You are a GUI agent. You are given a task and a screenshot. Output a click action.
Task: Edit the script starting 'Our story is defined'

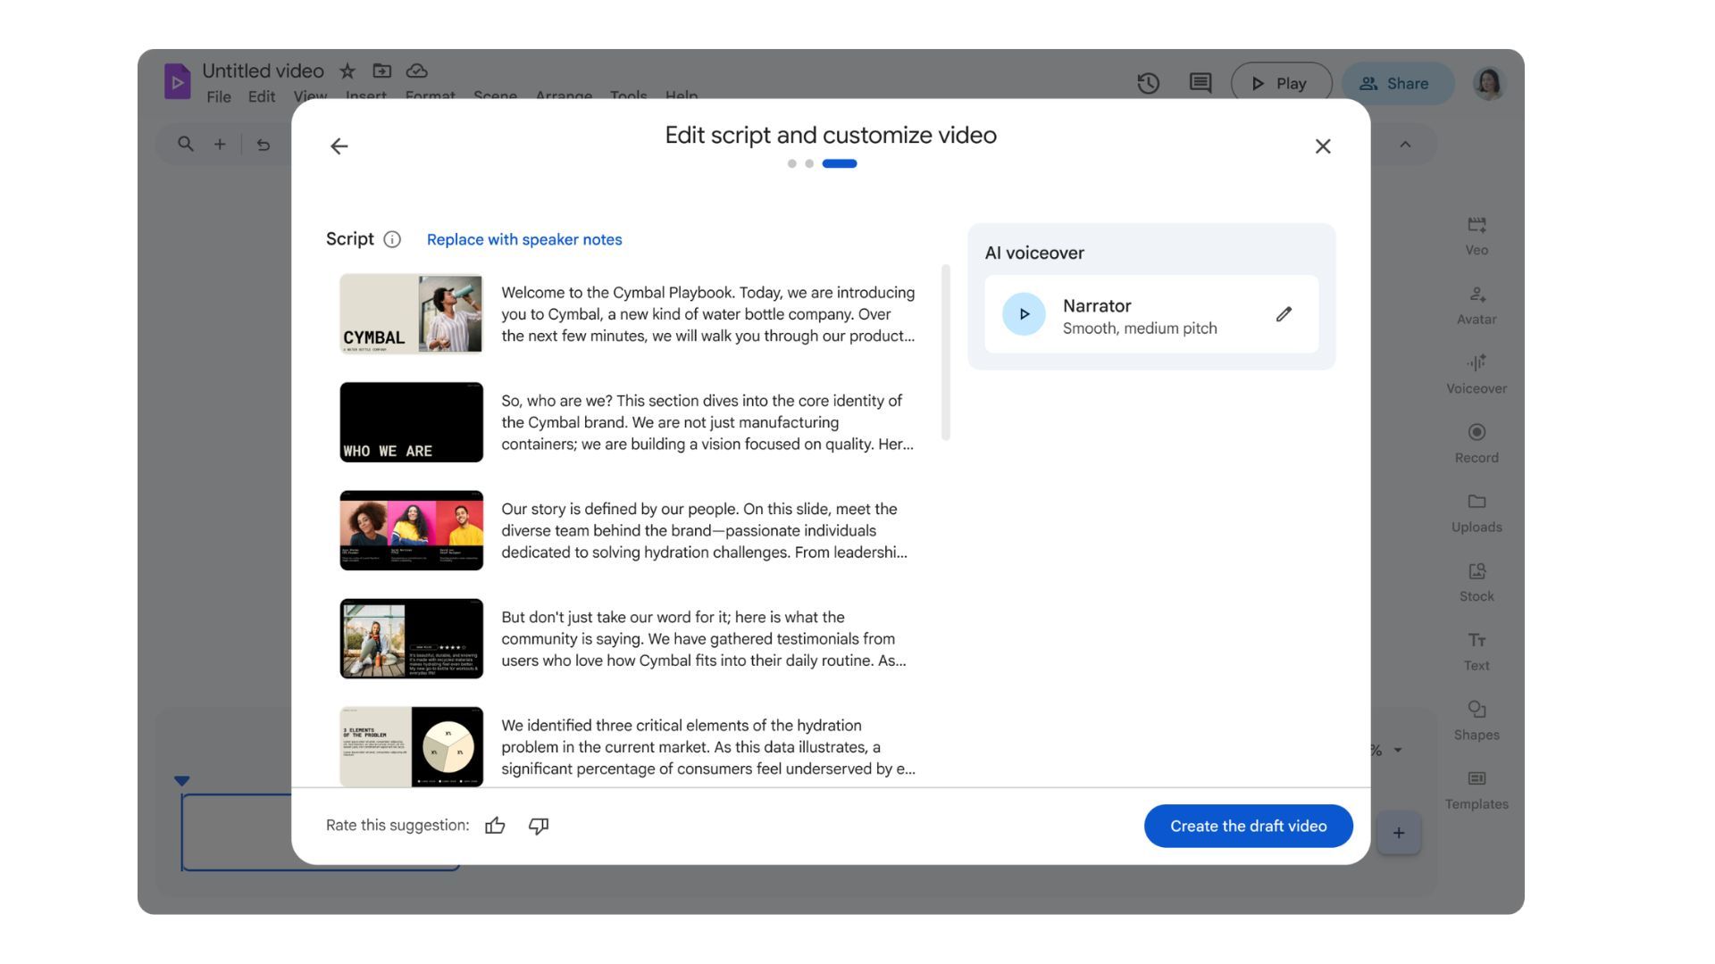(704, 530)
